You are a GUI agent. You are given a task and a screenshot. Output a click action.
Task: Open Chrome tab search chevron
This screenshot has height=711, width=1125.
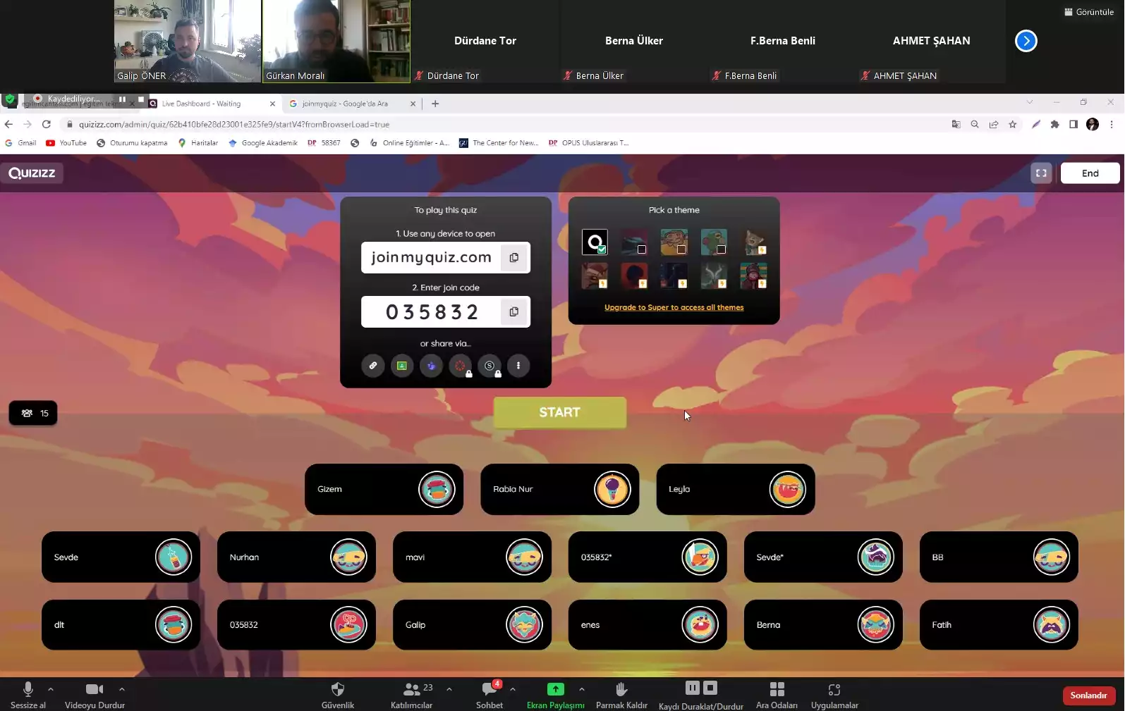[x=1030, y=102]
